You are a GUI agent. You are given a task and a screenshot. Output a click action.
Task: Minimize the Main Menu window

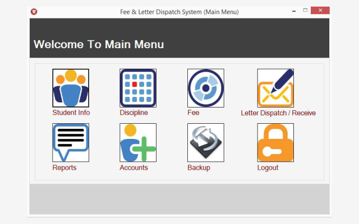tap(294, 11)
